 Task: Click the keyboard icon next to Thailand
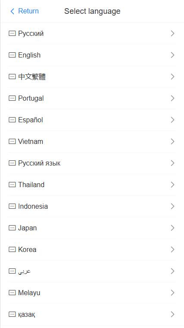12,185
